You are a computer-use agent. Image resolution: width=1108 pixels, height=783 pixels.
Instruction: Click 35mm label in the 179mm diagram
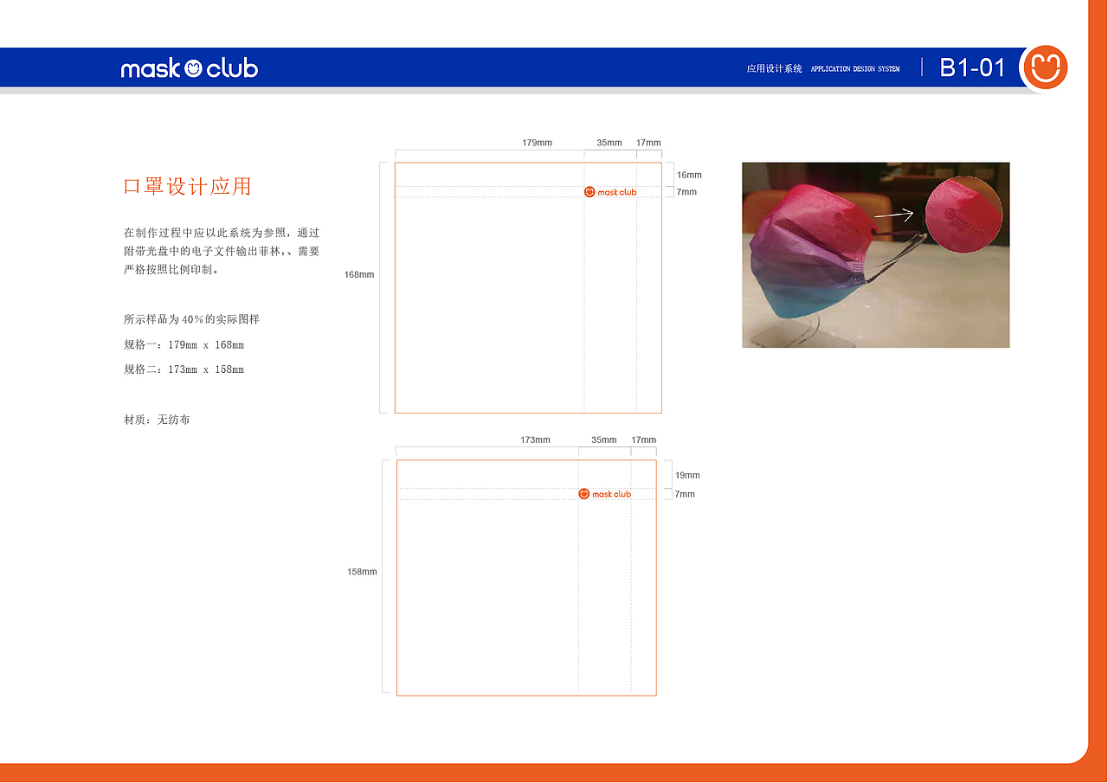[609, 143]
